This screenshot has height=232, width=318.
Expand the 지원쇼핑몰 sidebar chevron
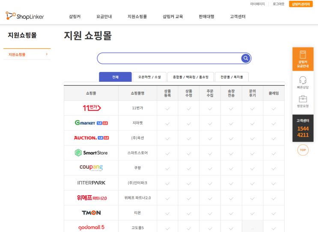(x=47, y=54)
